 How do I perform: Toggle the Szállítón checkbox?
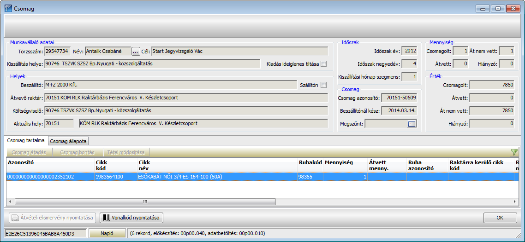point(323,85)
